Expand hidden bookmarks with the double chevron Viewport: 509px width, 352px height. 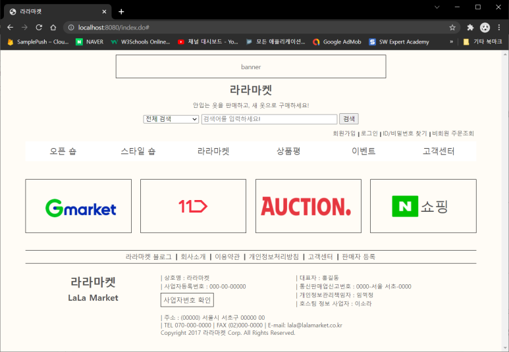[451, 42]
